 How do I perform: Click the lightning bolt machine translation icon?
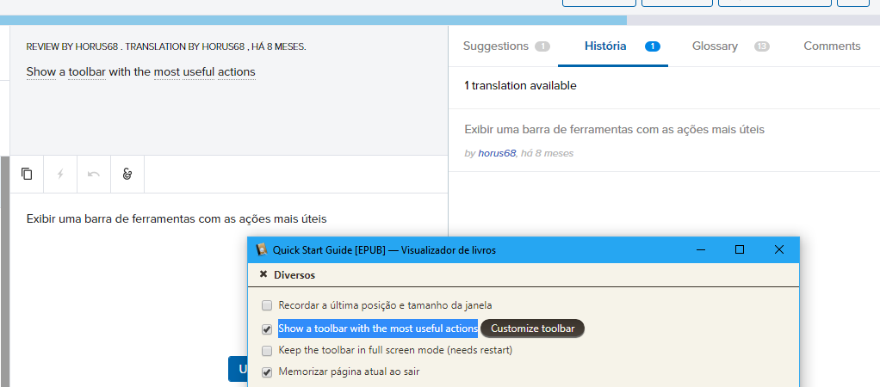click(60, 174)
